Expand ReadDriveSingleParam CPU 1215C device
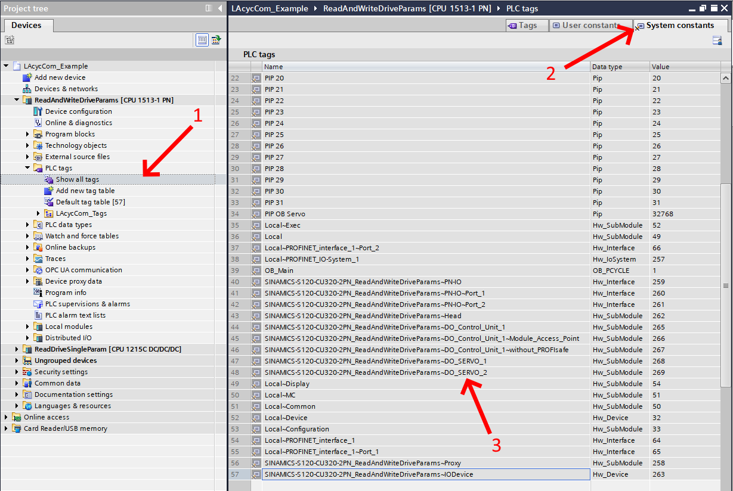733x491 pixels. coord(17,349)
